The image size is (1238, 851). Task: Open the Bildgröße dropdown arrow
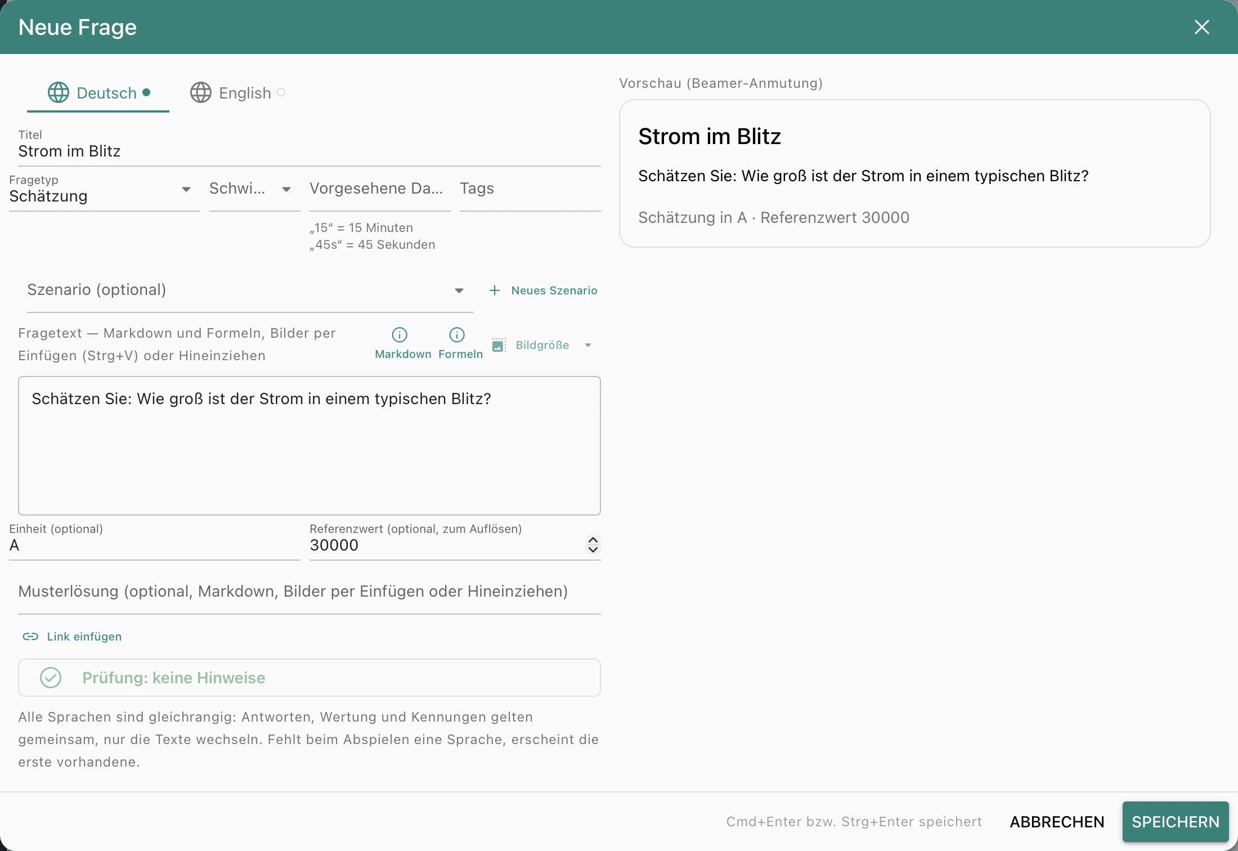[x=588, y=345]
